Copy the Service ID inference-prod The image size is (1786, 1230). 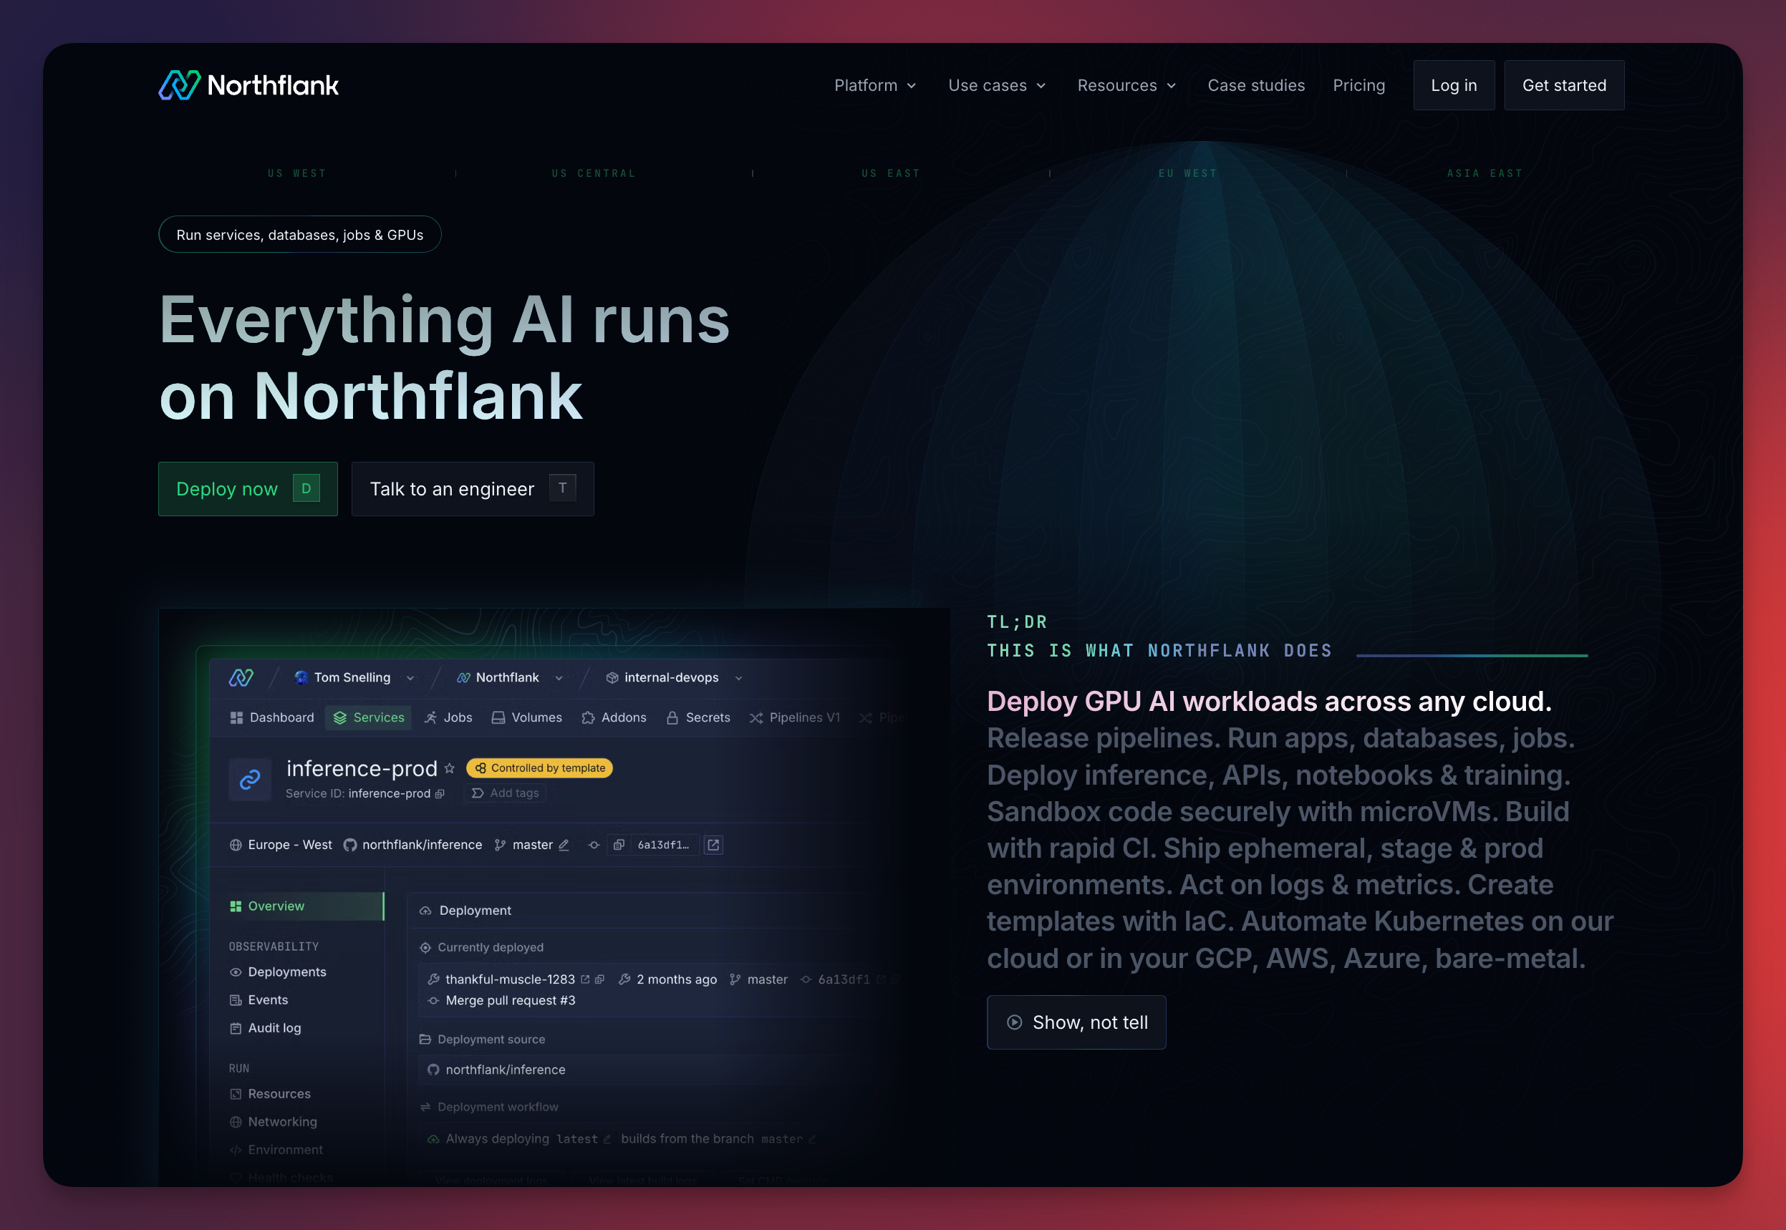(440, 794)
